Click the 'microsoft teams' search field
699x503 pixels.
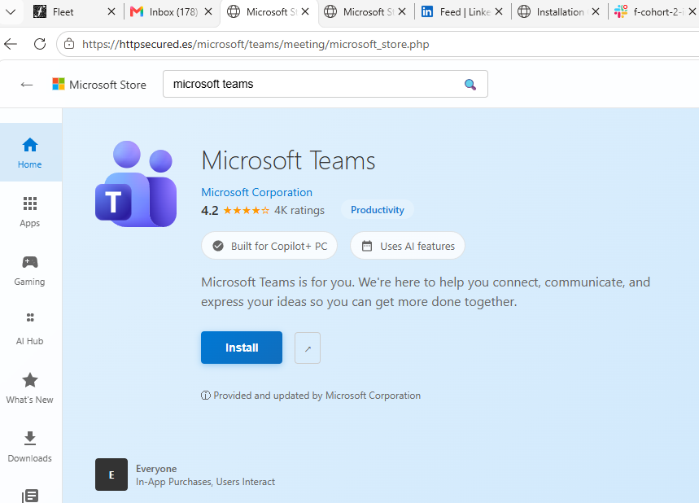coord(325,84)
